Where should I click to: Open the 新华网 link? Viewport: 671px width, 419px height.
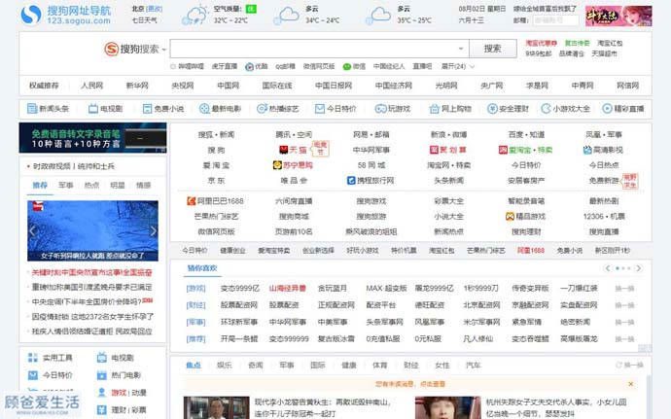click(x=137, y=86)
